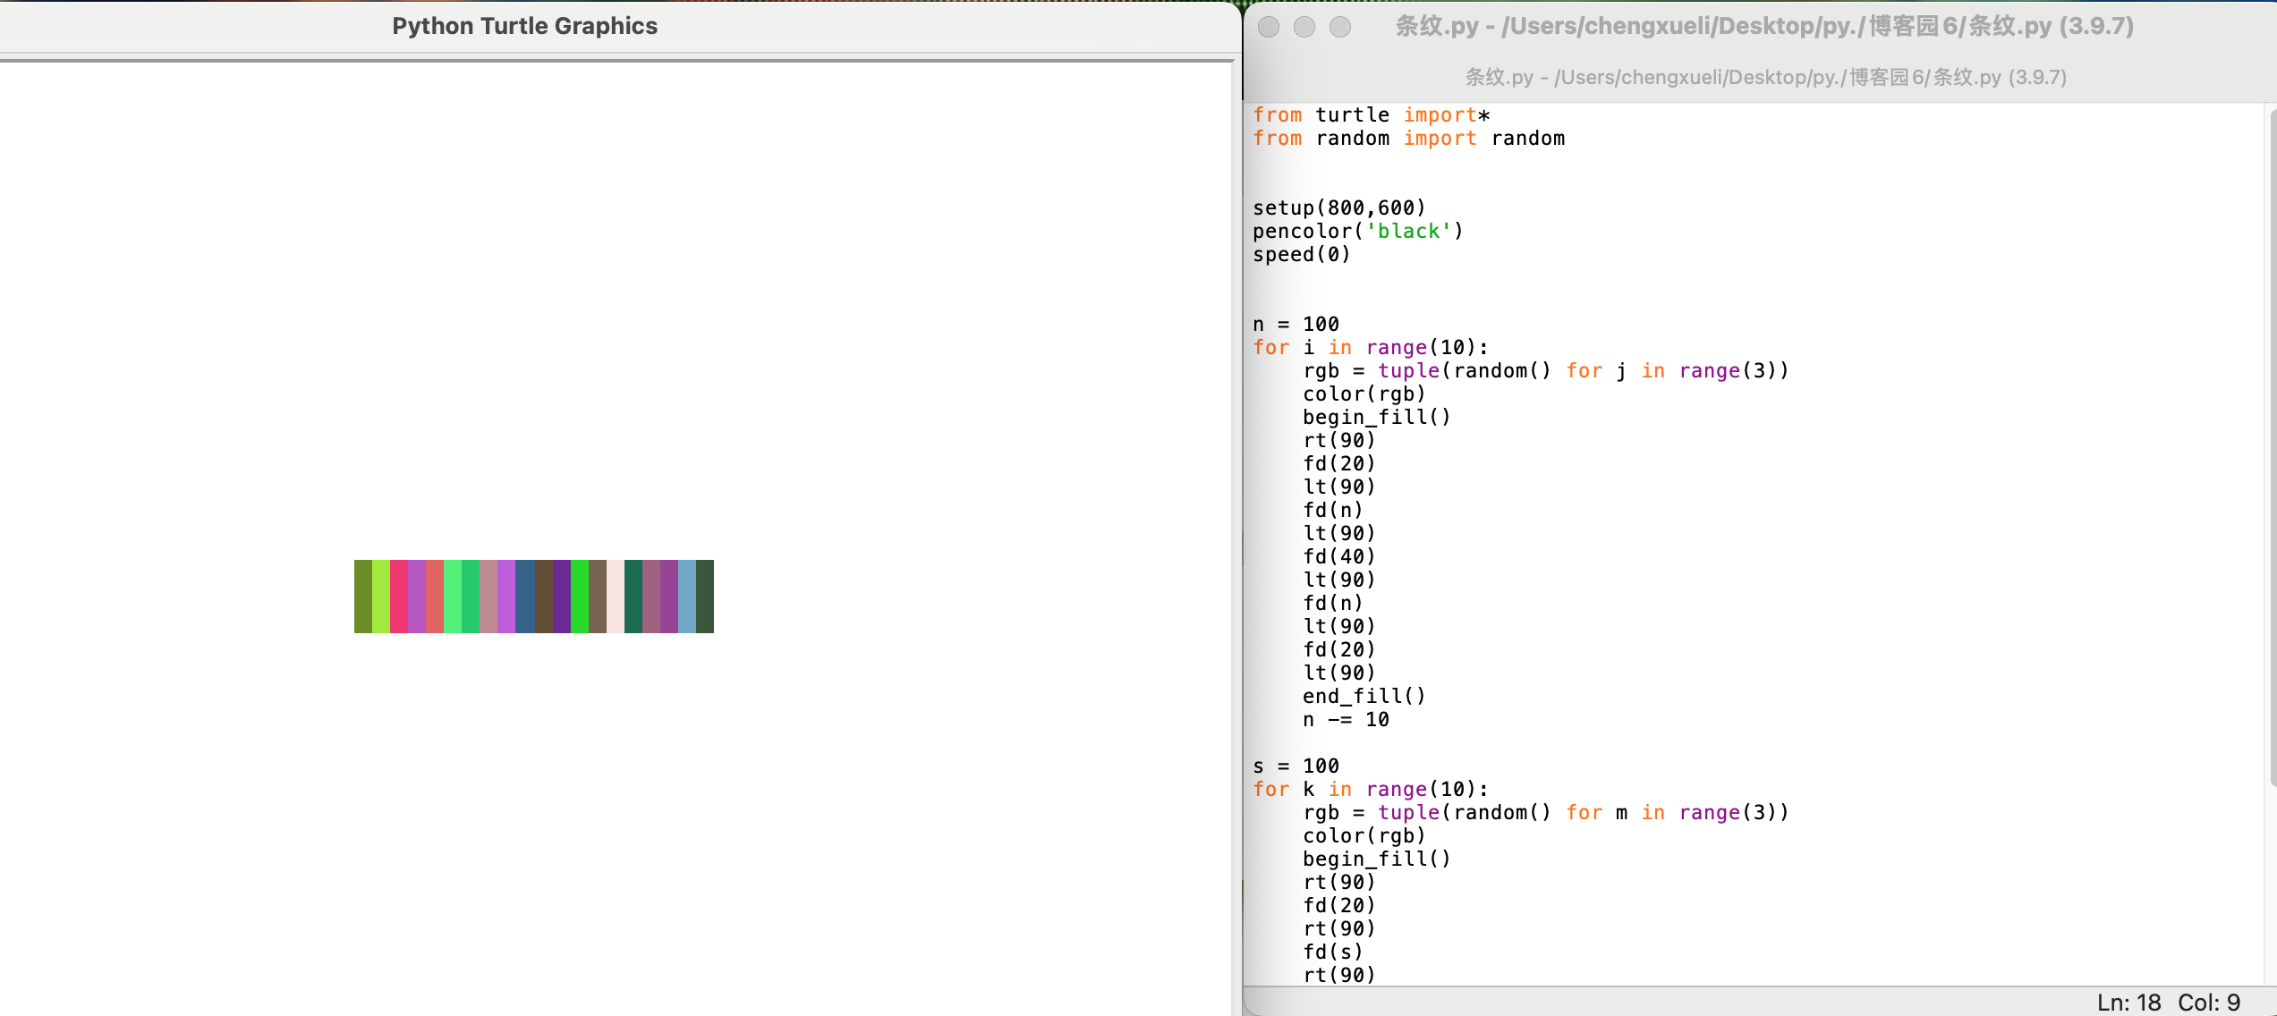Click the 'n = 100' code line
The height and width of the screenshot is (1016, 2277).
click(x=1295, y=324)
